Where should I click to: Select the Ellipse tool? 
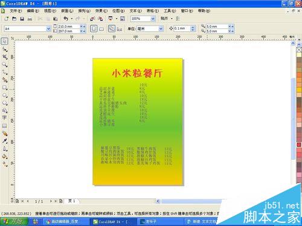point(4,95)
